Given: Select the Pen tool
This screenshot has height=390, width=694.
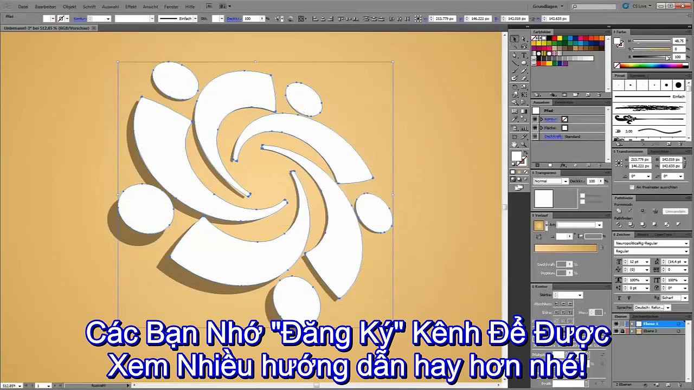Looking at the screenshot, I should (515, 55).
